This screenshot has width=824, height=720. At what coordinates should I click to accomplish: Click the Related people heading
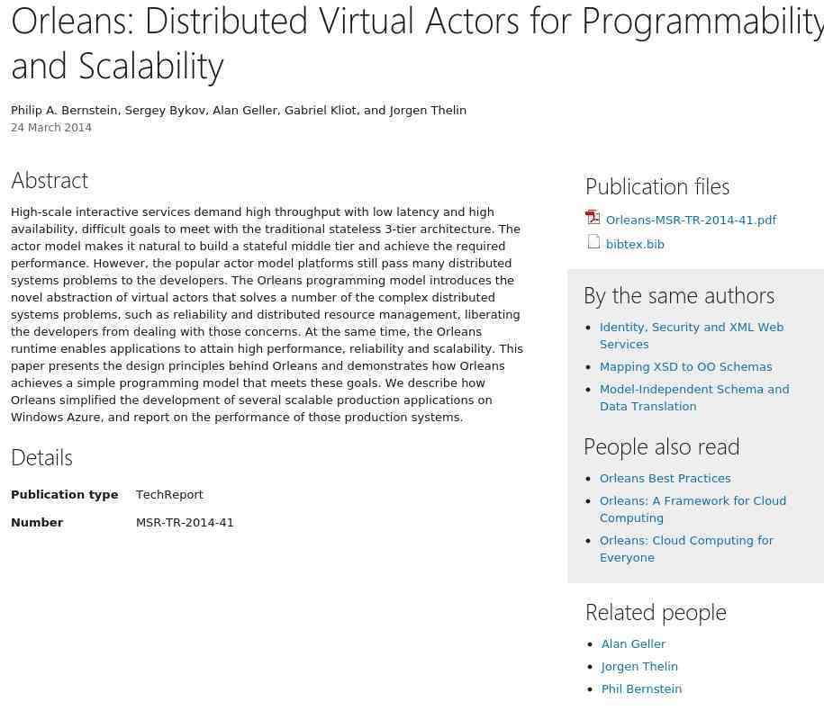(656, 613)
